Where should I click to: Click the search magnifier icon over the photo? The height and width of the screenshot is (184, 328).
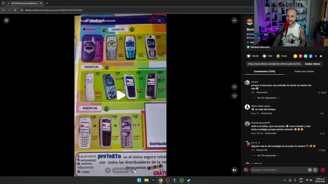[159, 21]
